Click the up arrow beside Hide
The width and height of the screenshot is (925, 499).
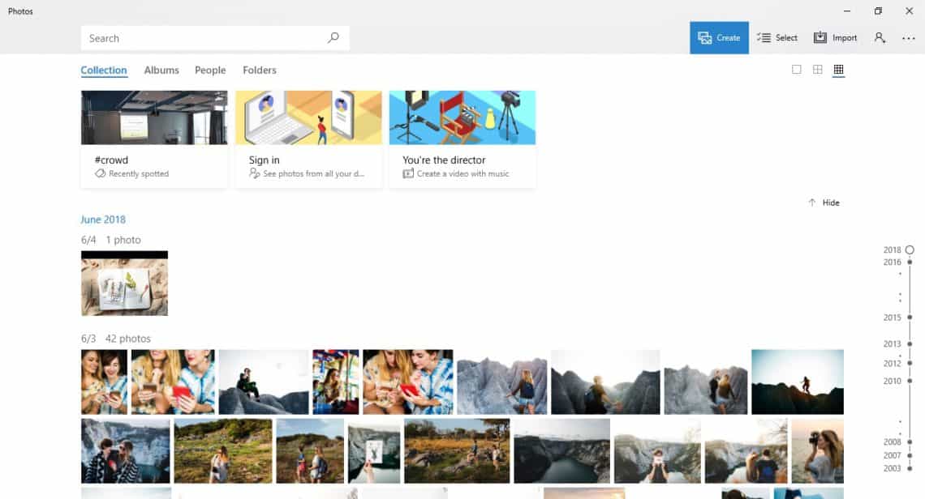[x=811, y=203]
